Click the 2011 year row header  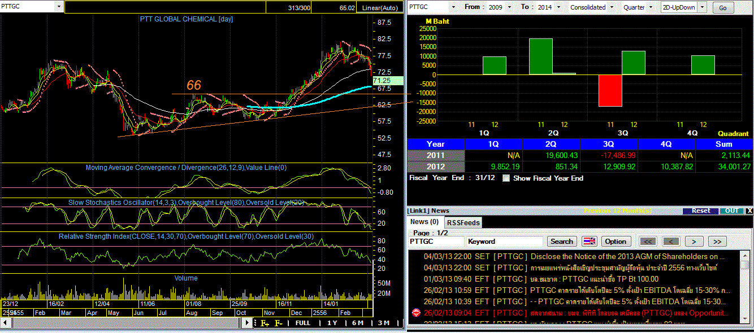(x=436, y=155)
